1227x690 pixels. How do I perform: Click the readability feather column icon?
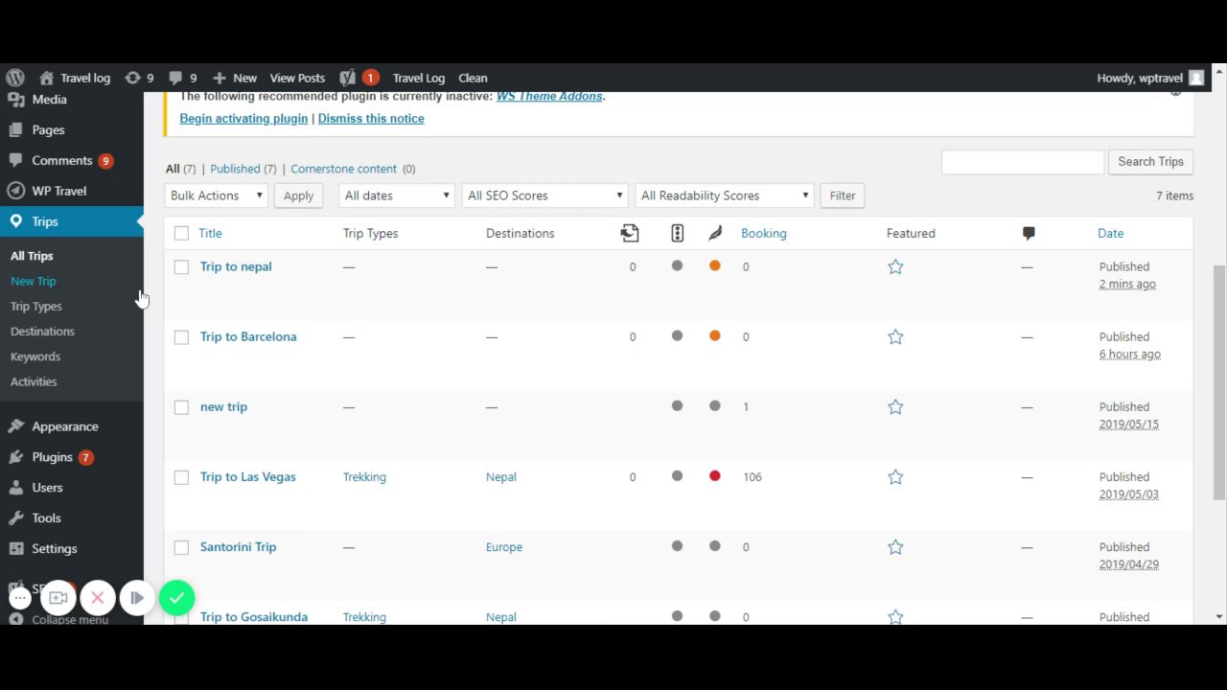(715, 233)
